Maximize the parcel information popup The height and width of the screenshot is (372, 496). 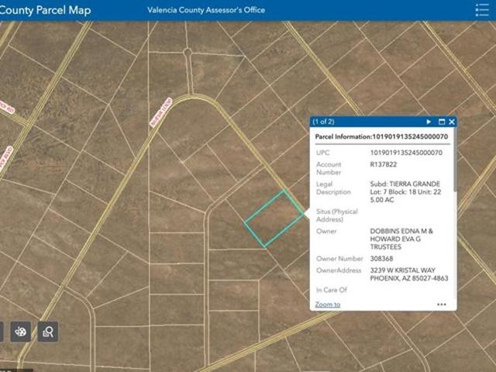click(442, 122)
